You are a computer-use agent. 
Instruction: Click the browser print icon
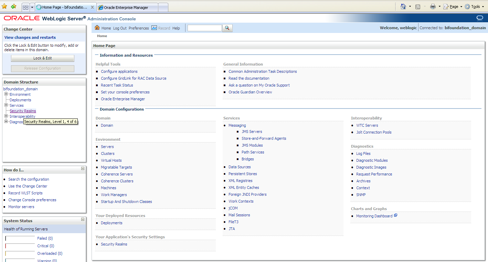pos(433,7)
